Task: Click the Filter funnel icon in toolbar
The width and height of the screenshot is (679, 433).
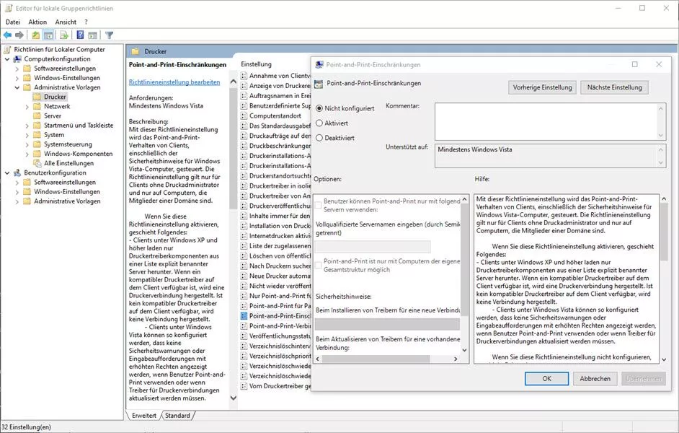Action: 110,35
